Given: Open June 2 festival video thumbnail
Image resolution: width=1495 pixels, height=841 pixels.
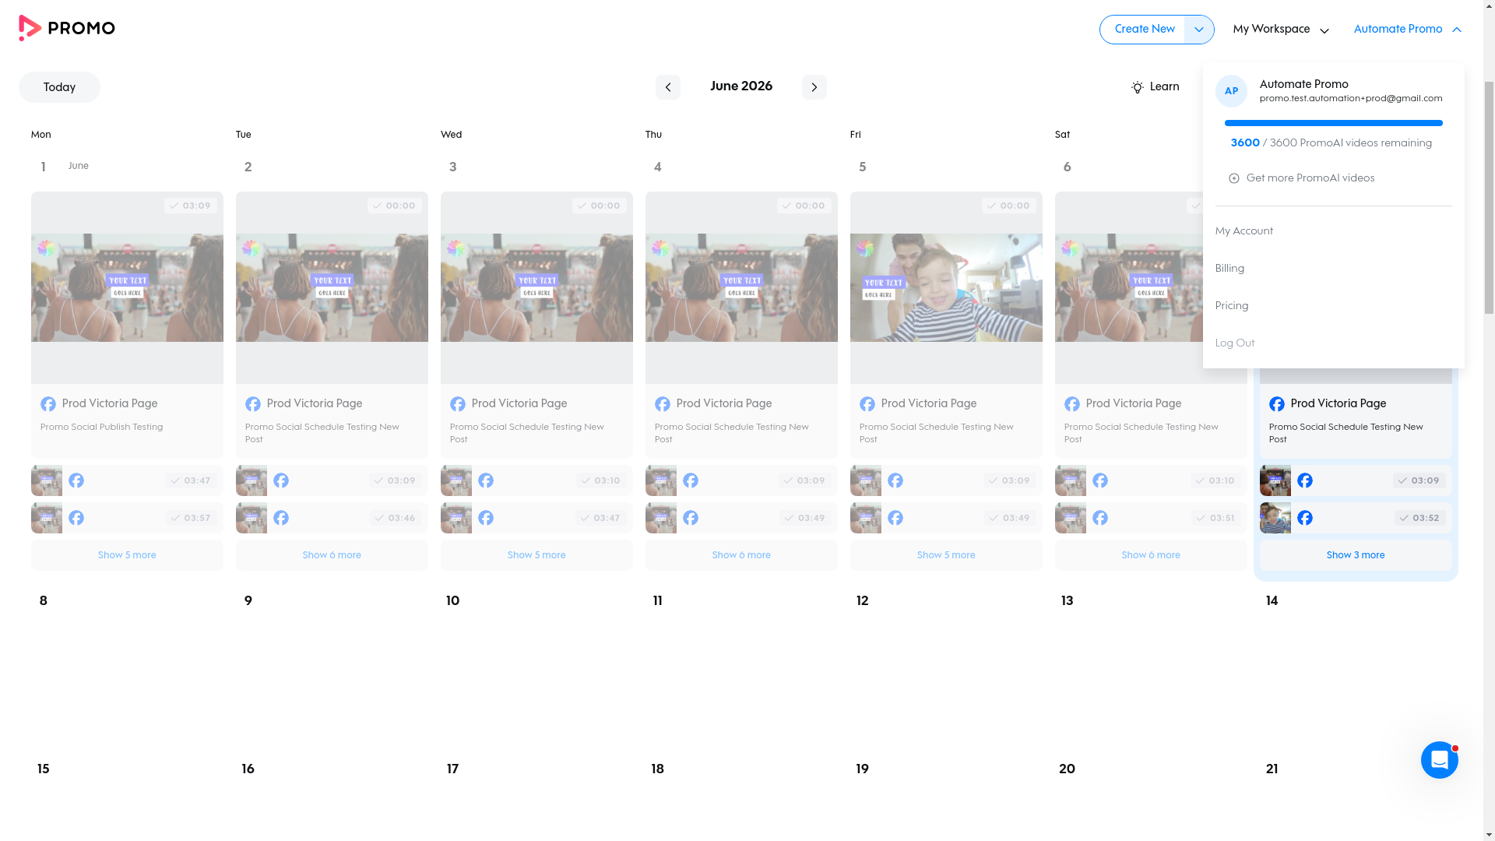Looking at the screenshot, I should [332, 287].
